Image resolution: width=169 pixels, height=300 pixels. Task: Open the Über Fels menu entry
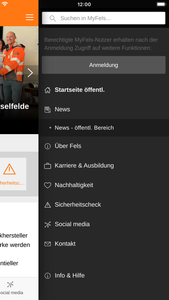(x=68, y=146)
